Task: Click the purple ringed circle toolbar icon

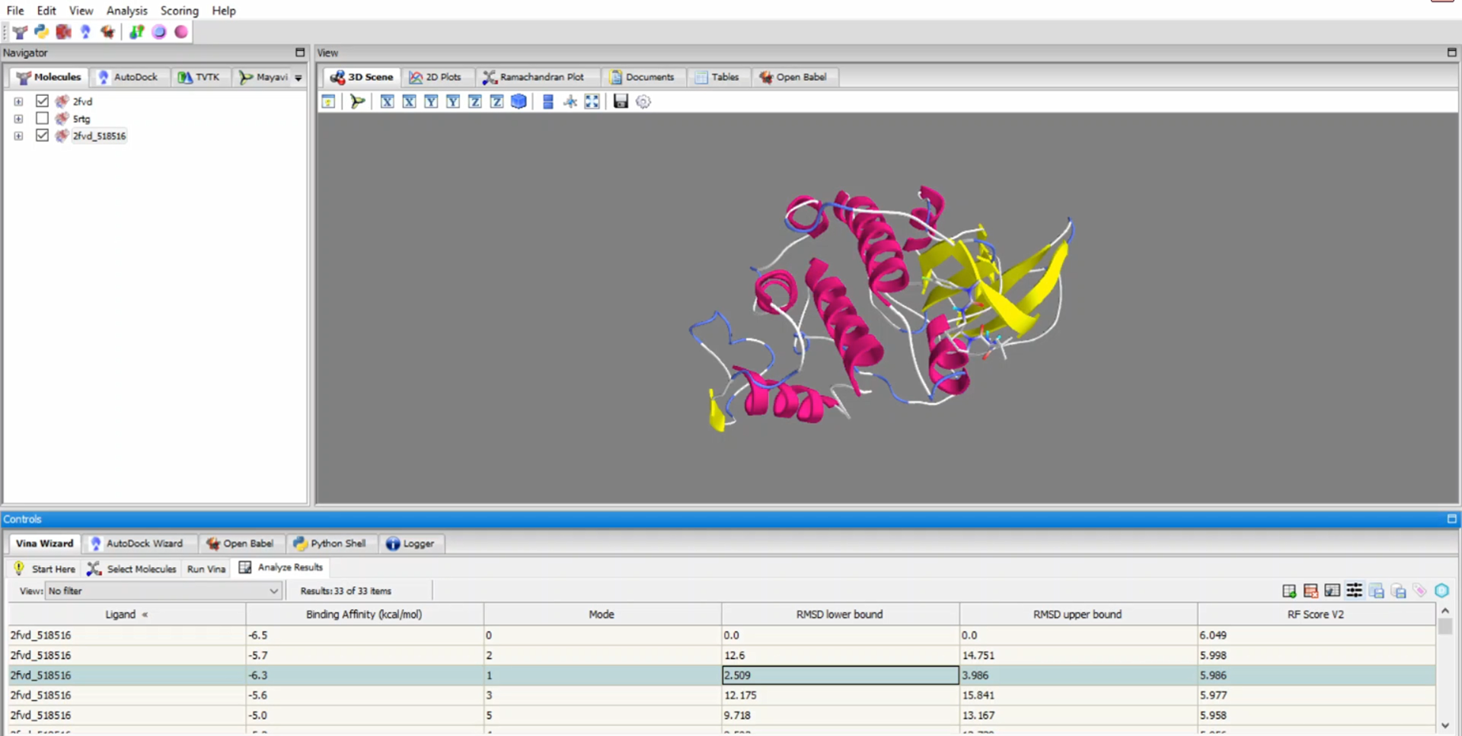Action: [159, 31]
